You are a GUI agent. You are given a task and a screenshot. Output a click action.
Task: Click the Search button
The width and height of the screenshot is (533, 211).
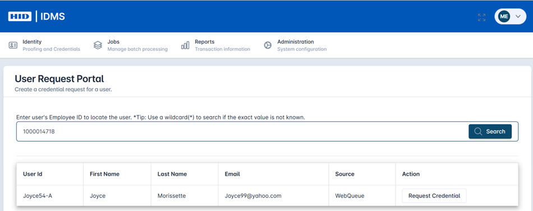coord(490,132)
